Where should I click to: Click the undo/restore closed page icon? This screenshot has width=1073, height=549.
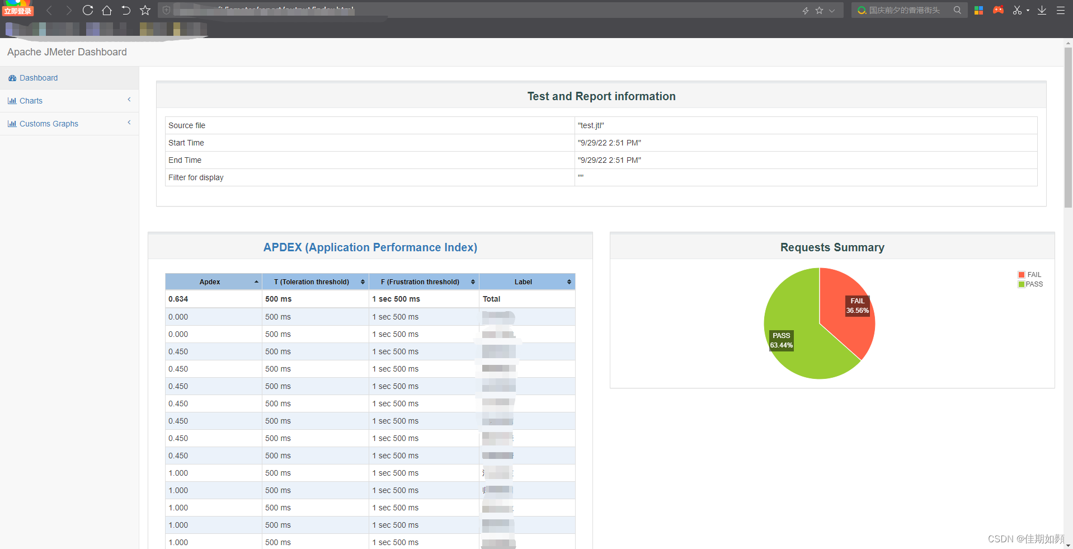point(126,10)
